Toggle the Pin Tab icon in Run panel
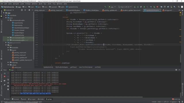 (x=5, y=85)
